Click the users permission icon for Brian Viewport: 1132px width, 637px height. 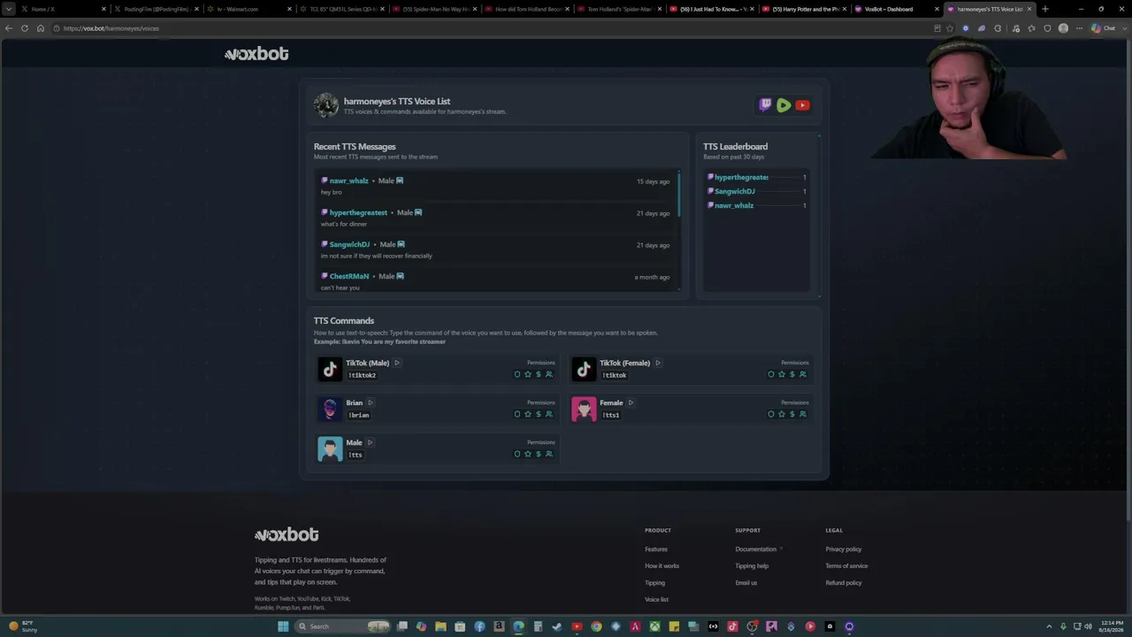tap(549, 414)
